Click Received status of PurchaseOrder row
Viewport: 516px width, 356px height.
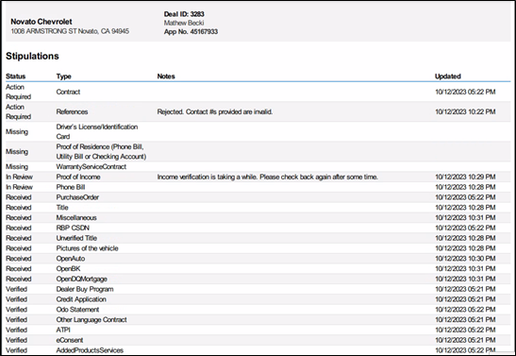pyautogui.click(x=19, y=197)
